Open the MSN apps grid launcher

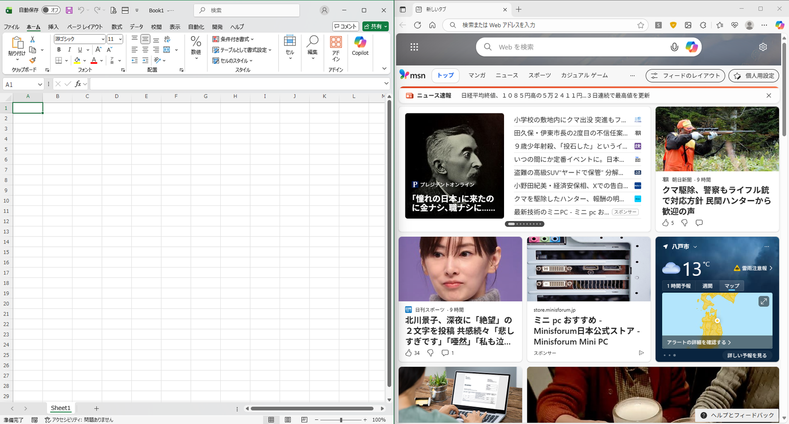click(x=414, y=47)
